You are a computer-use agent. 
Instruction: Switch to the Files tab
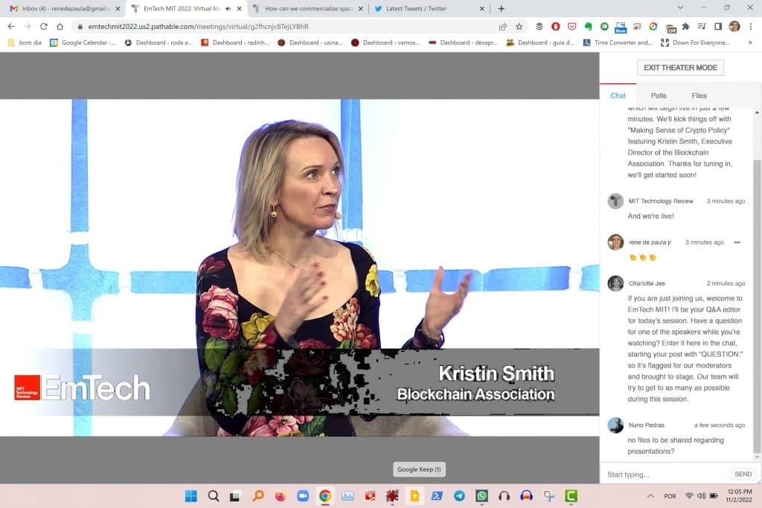(699, 95)
